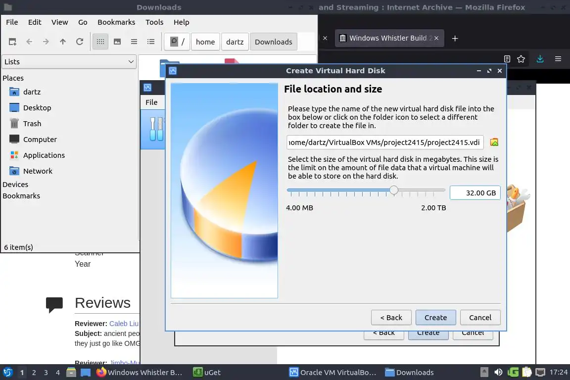Click the root path button with disk icon
The image size is (570, 380).
coord(177,42)
